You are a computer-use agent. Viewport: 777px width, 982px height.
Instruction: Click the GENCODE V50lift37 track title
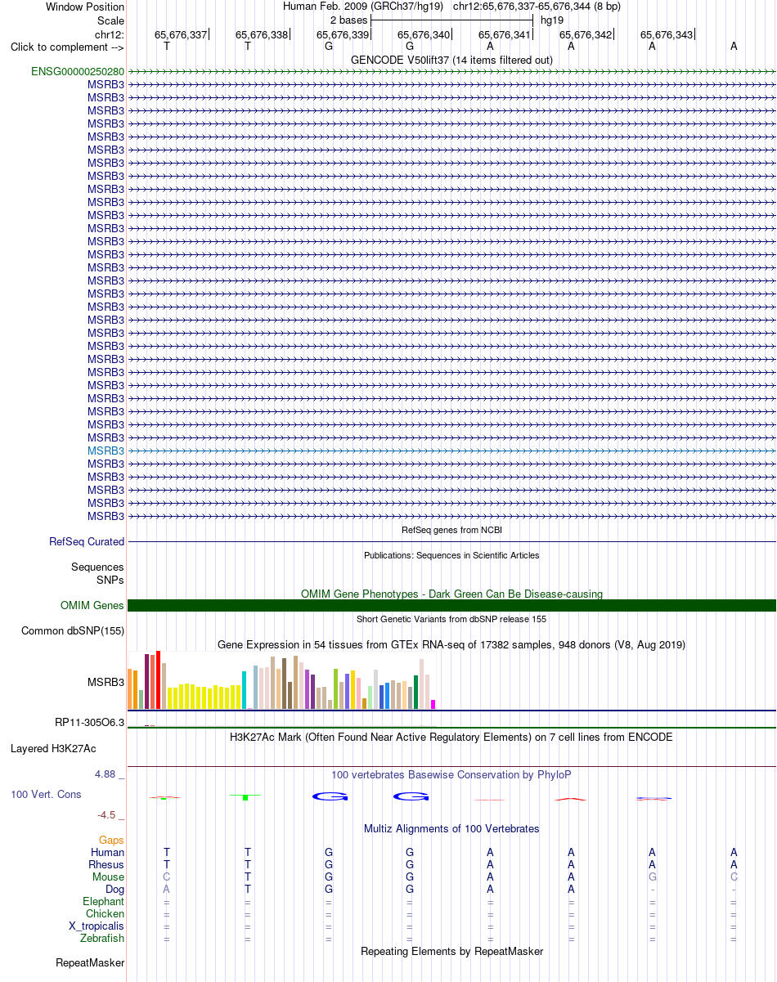[451, 60]
